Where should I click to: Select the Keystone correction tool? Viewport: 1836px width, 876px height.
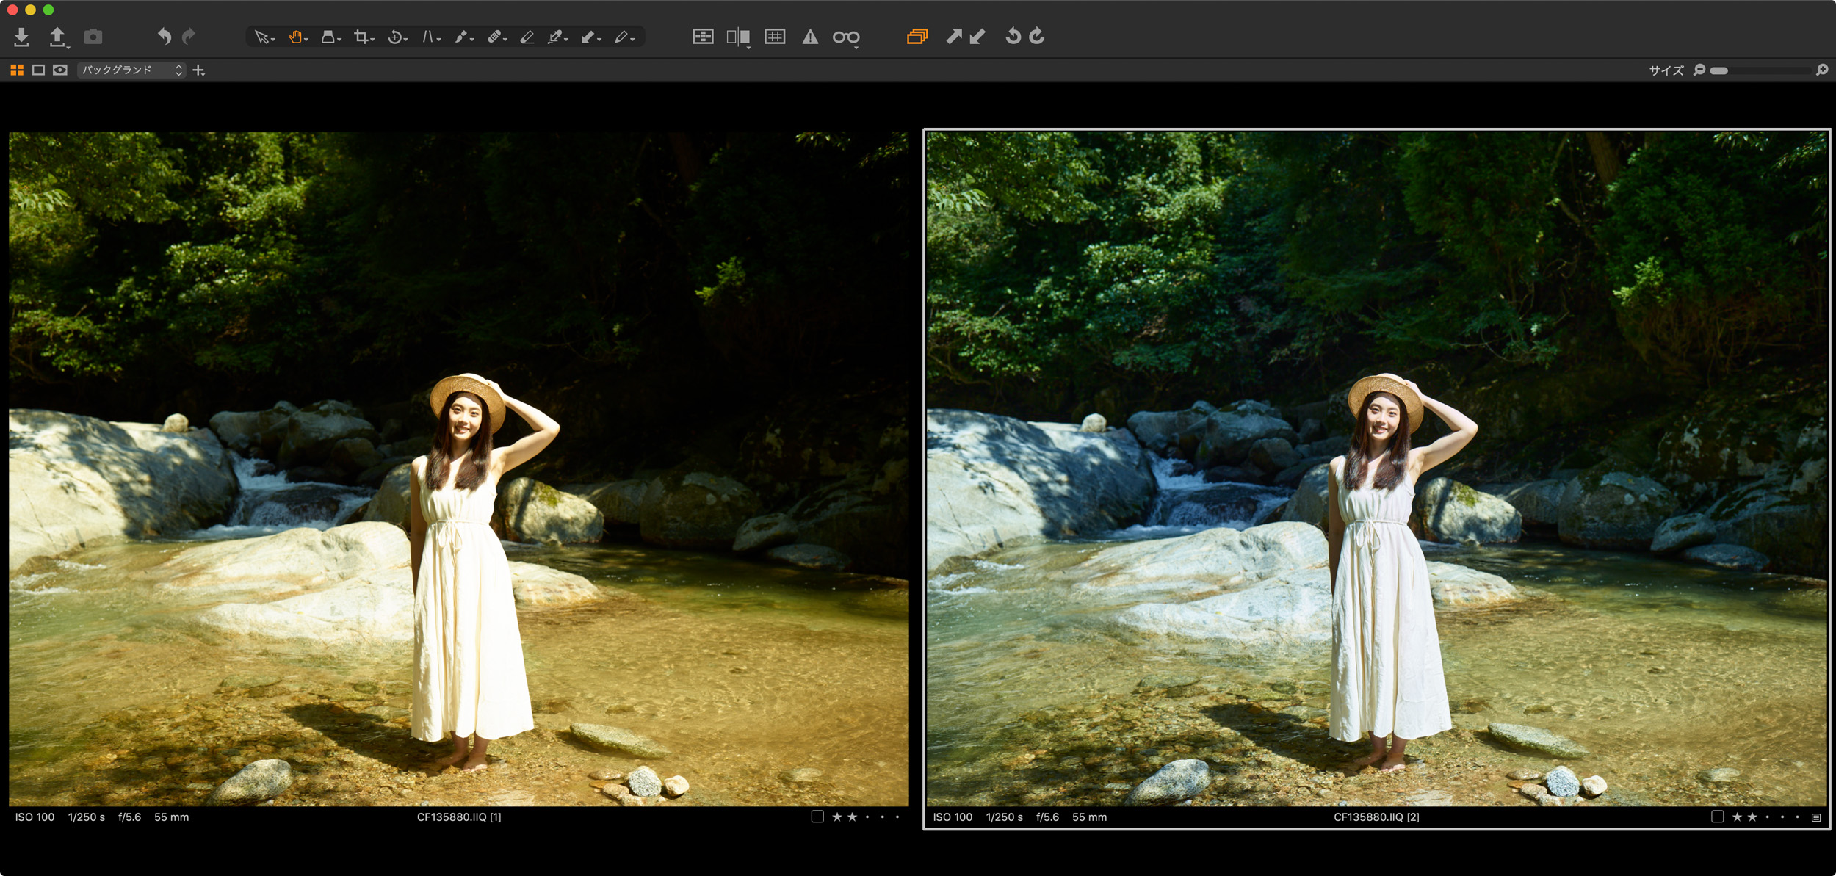point(428,37)
